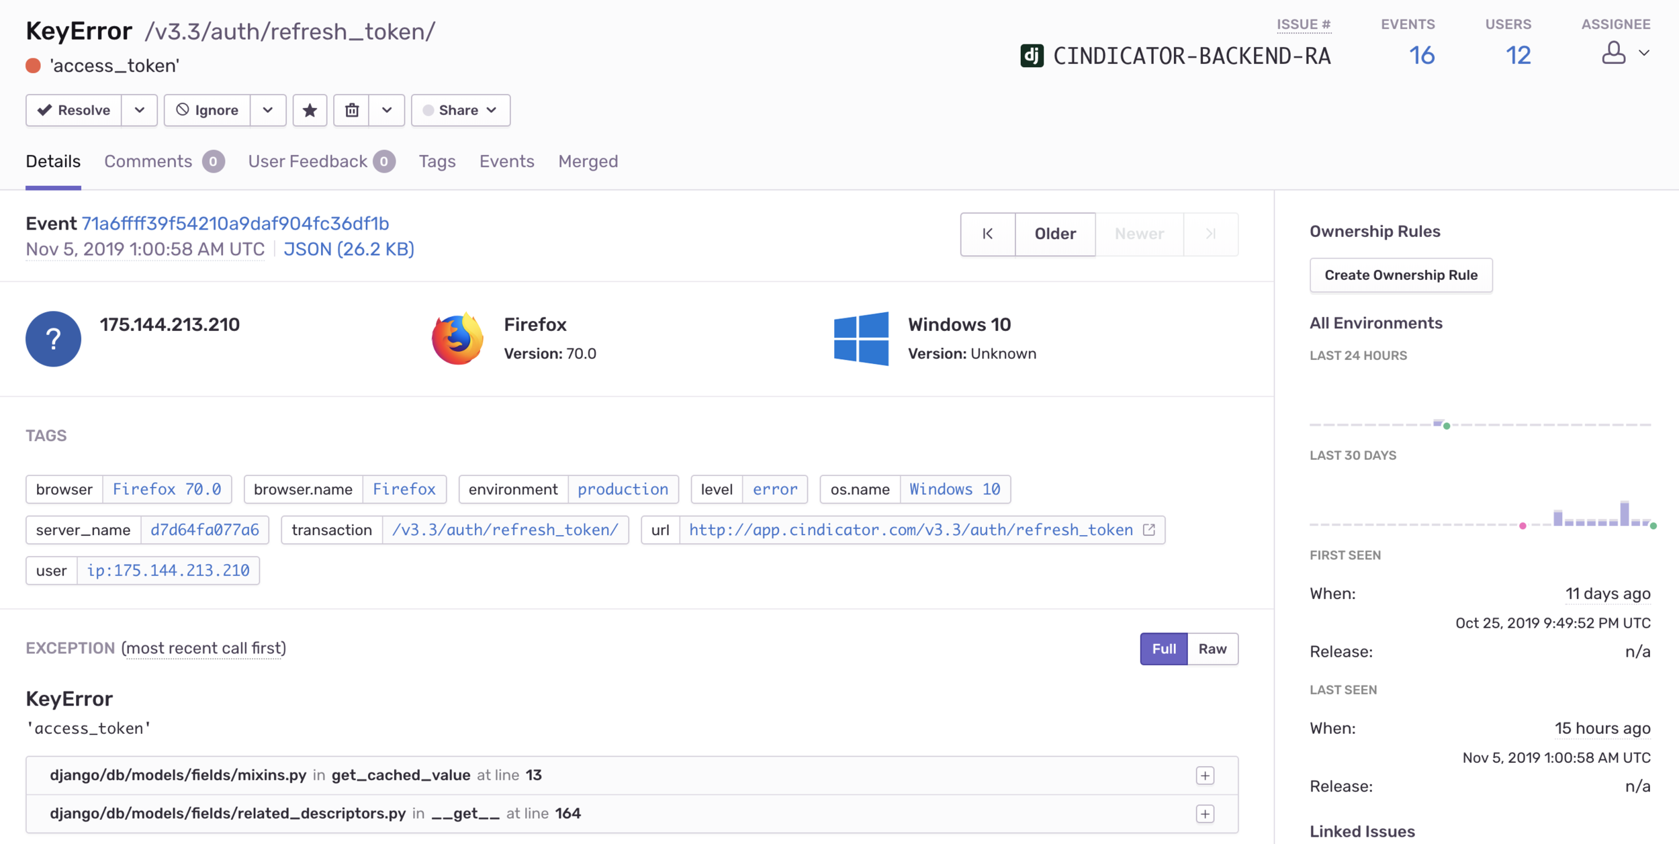
Task: Expand the related_descriptors.py frame
Action: tap(1205, 814)
